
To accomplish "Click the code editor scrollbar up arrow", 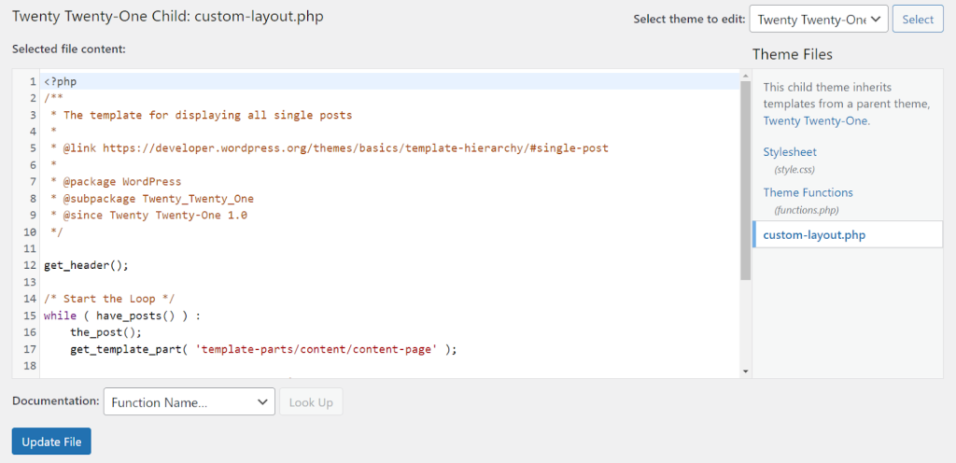I will pos(745,76).
